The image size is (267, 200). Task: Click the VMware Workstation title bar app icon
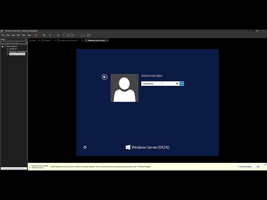pyautogui.click(x=2, y=31)
